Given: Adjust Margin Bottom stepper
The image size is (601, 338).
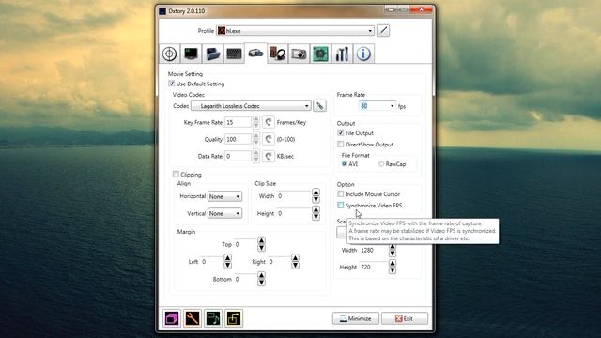Looking at the screenshot, I should (261, 279).
